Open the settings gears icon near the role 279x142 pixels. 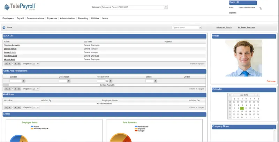tap(261, 8)
